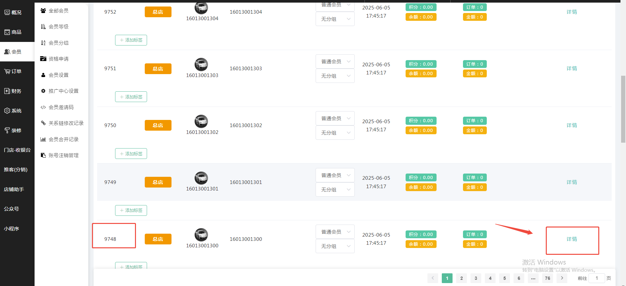Open the 装修 paint roller icon
The image size is (626, 286).
tap(7, 130)
